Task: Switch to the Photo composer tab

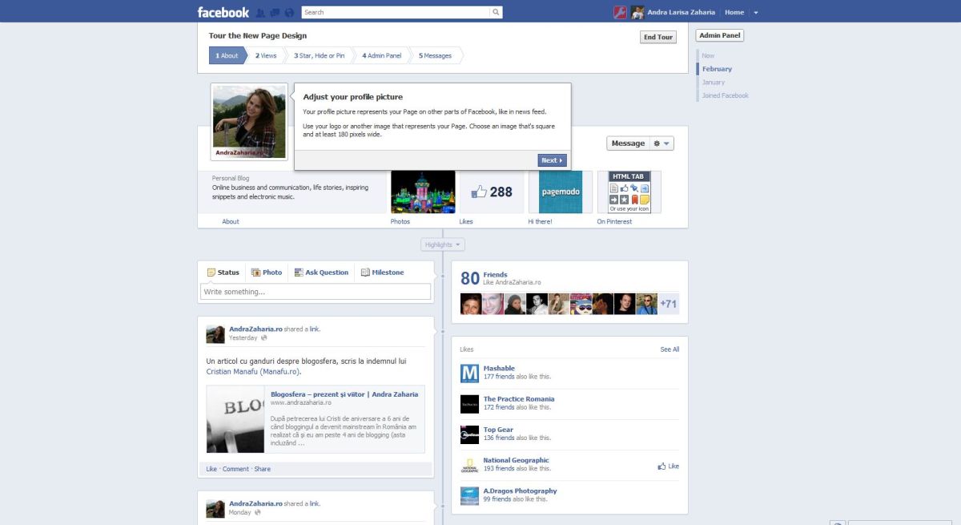Action: click(267, 273)
